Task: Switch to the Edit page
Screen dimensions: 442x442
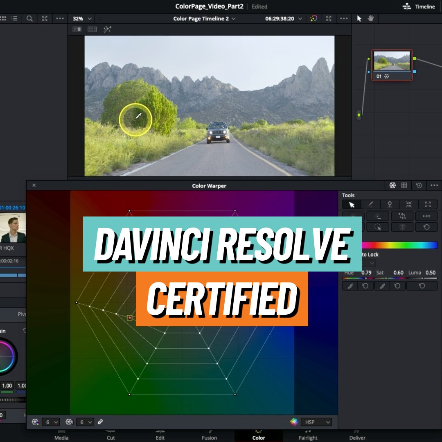Action: click(160, 435)
